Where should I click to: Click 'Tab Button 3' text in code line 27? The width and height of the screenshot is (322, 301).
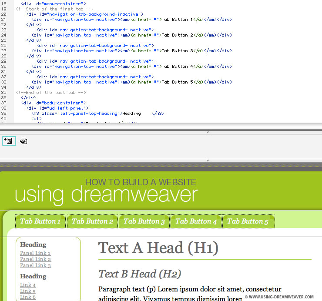177,51
